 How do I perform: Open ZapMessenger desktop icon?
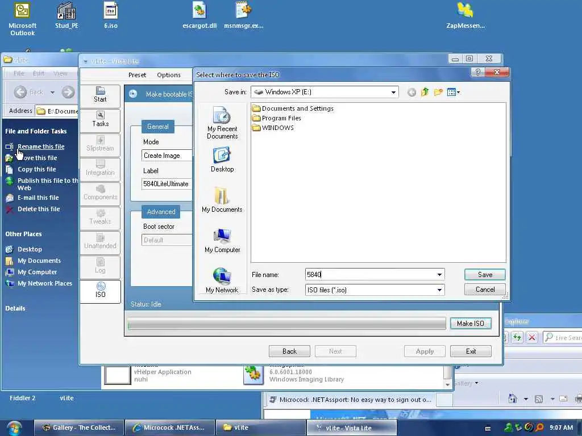465,15
